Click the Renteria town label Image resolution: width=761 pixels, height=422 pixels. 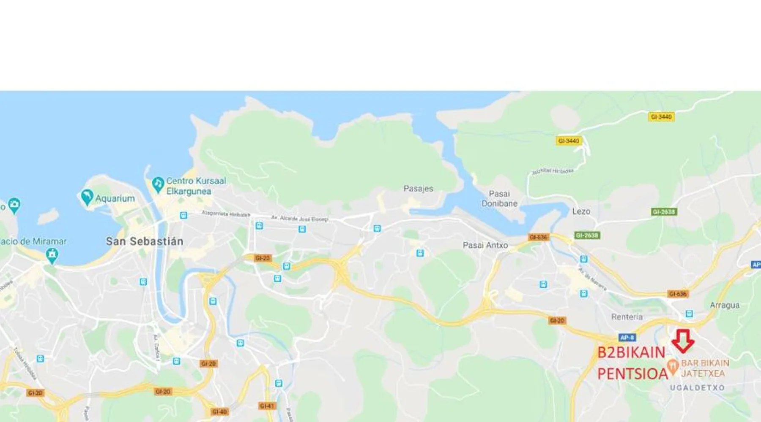coord(627,317)
